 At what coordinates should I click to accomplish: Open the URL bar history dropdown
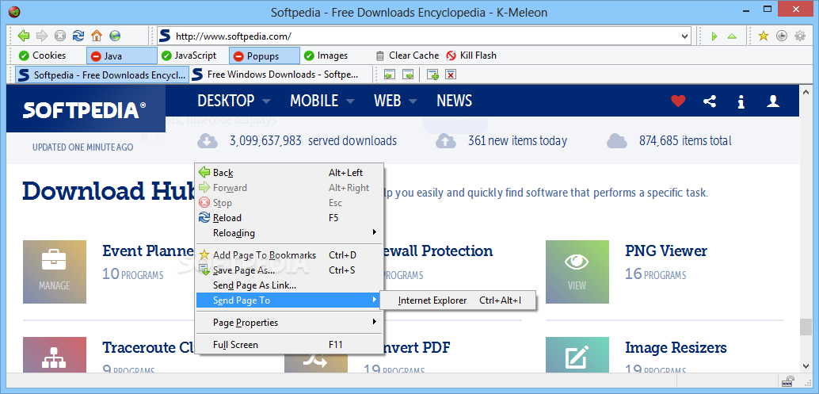pos(685,36)
